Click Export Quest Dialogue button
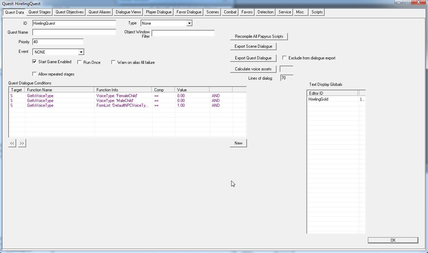Viewport: 428px width, 253px height. point(253,58)
